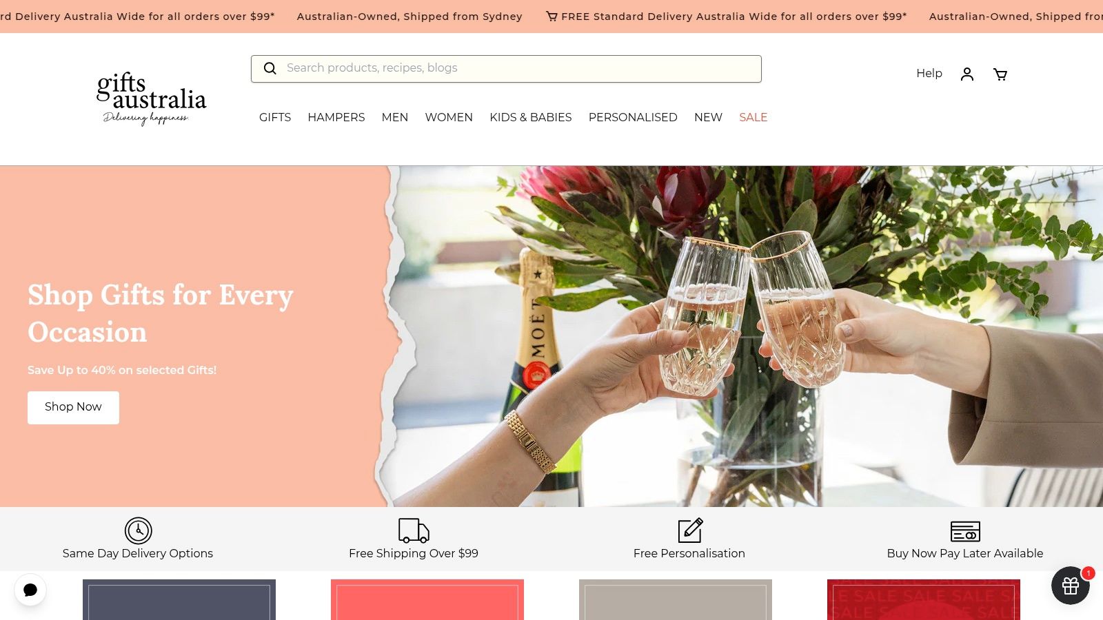This screenshot has height=620, width=1103.
Task: Open the chat bubble widget
Action: [30, 590]
